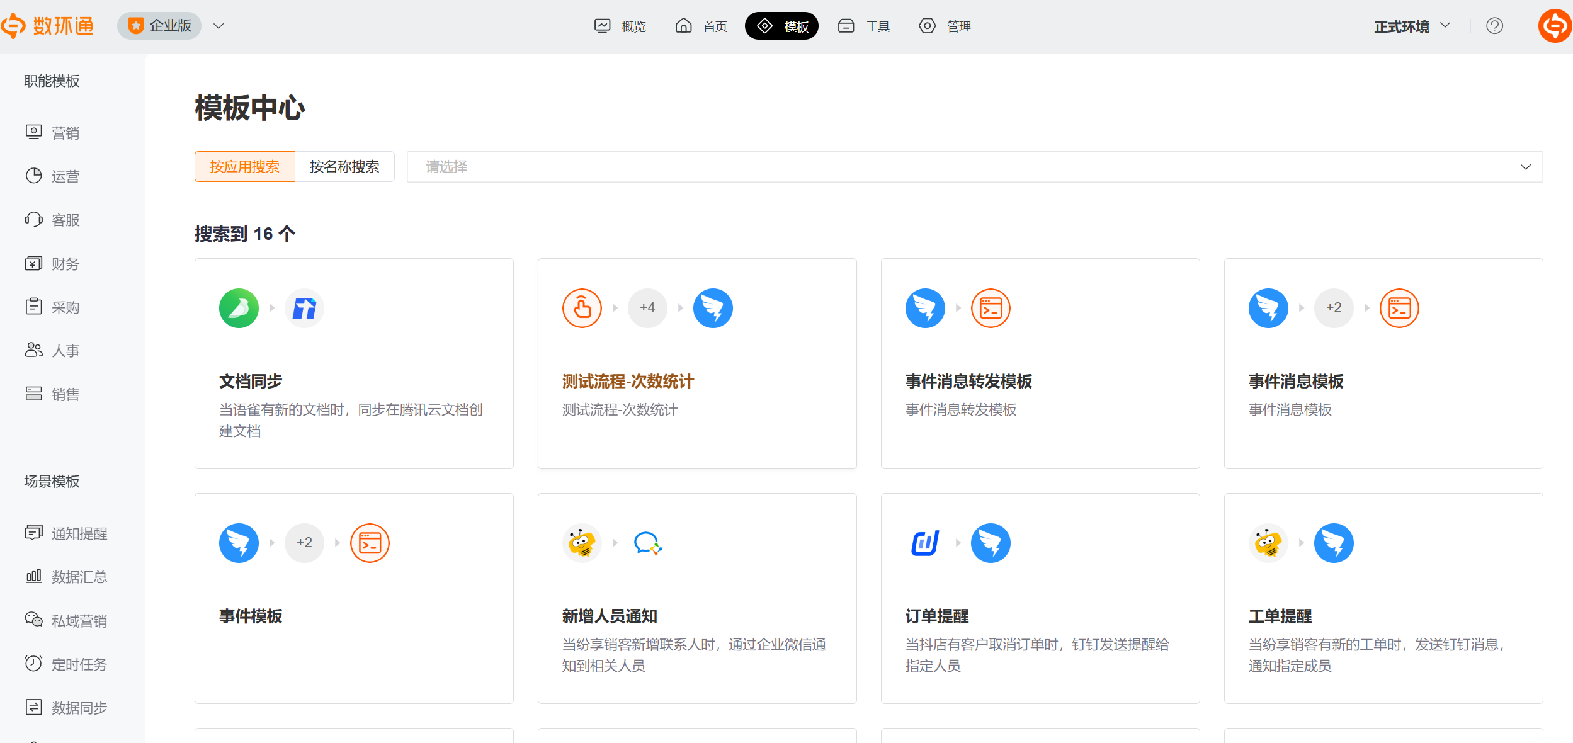Select 人事 category in sidebar
This screenshot has height=743, width=1573.
click(x=53, y=351)
